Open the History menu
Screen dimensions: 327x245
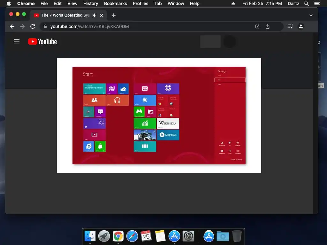(91, 4)
